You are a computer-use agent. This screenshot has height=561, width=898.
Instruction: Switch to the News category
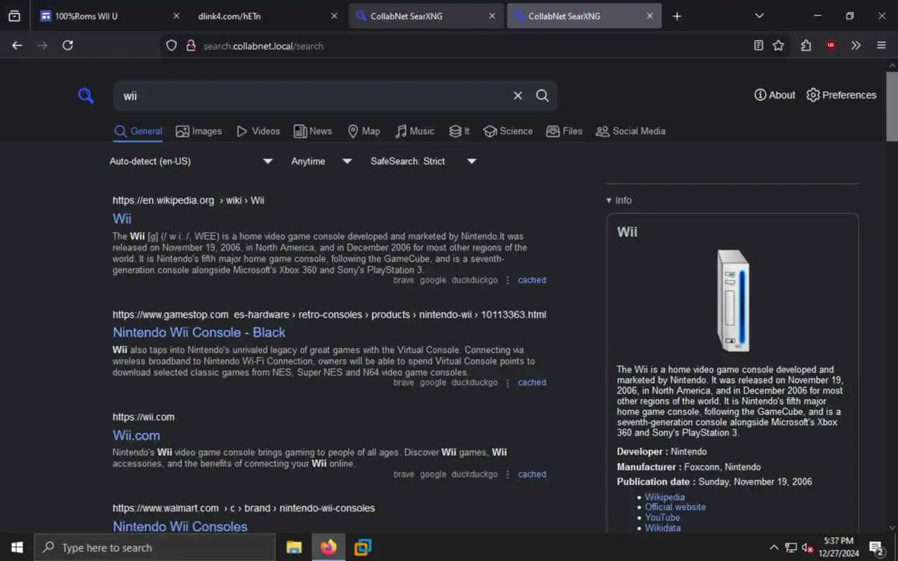point(313,131)
